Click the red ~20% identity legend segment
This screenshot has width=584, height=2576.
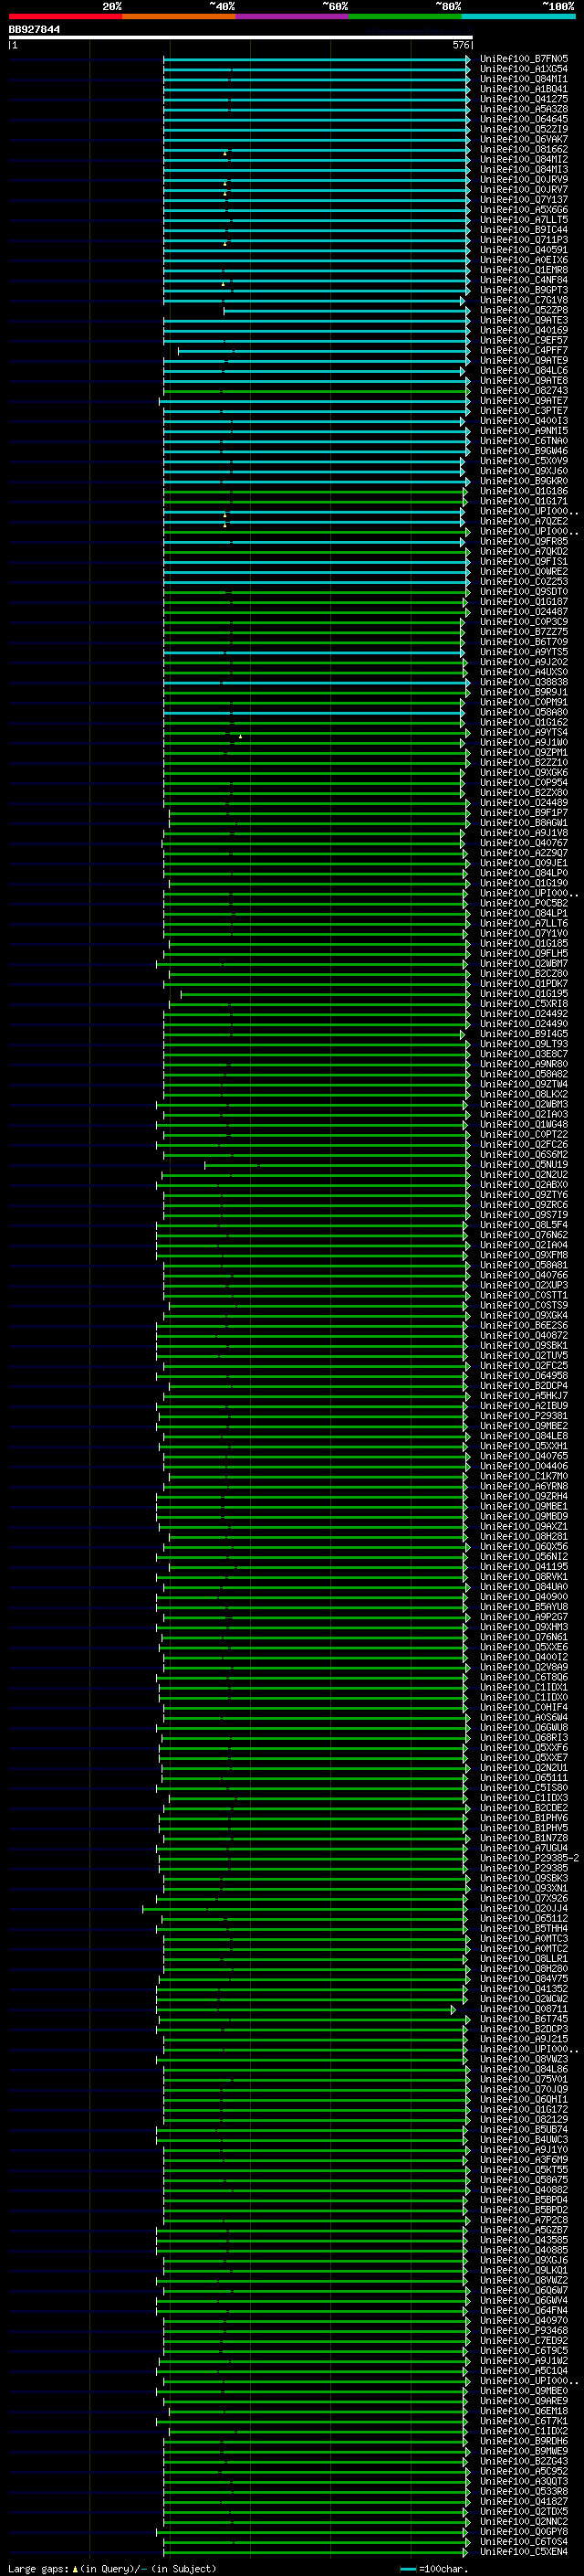(x=65, y=17)
